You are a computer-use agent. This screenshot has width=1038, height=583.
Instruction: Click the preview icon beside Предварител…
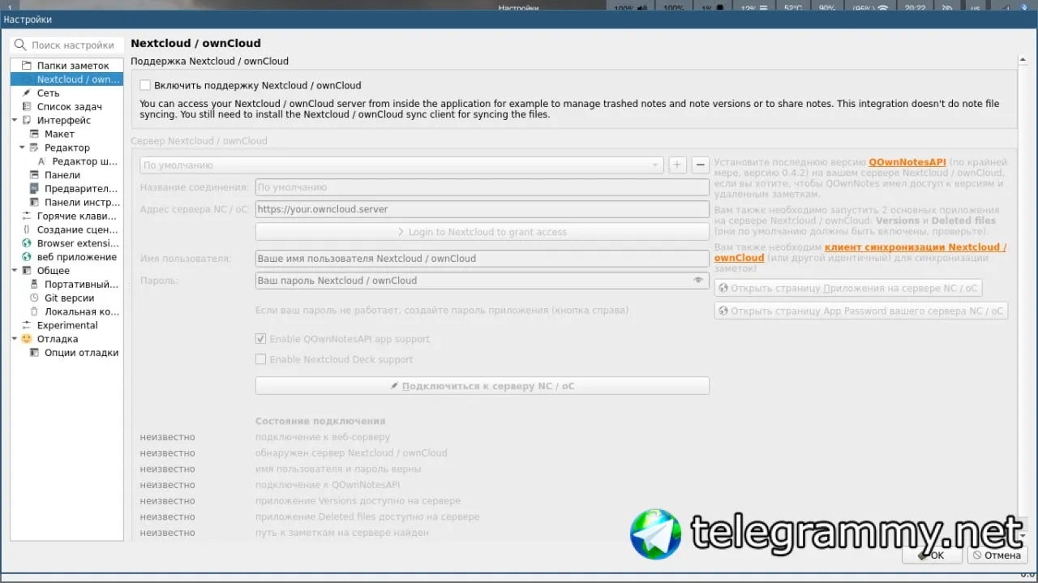point(35,189)
